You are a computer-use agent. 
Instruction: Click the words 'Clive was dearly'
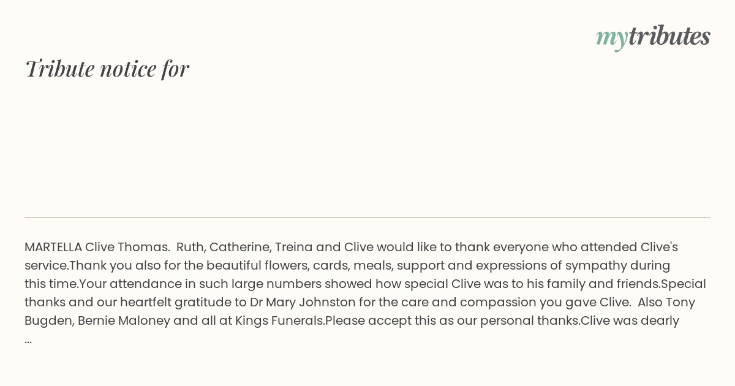[630, 320]
